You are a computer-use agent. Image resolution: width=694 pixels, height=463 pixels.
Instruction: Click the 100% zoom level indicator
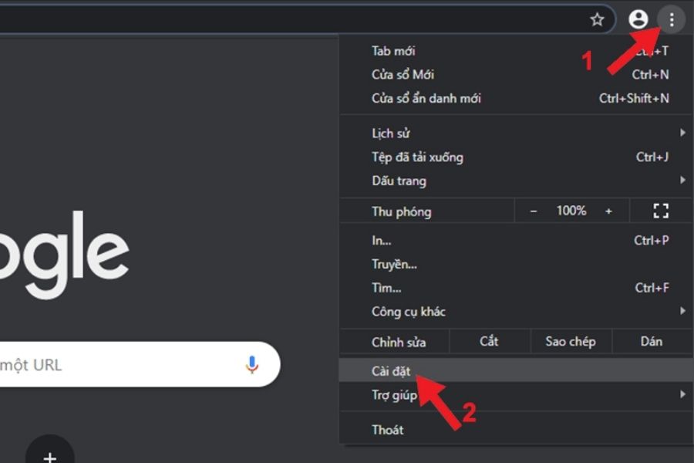click(572, 211)
